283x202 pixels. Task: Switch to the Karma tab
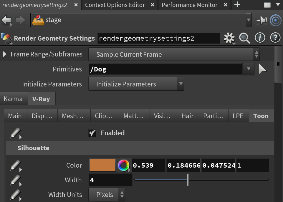(13, 99)
